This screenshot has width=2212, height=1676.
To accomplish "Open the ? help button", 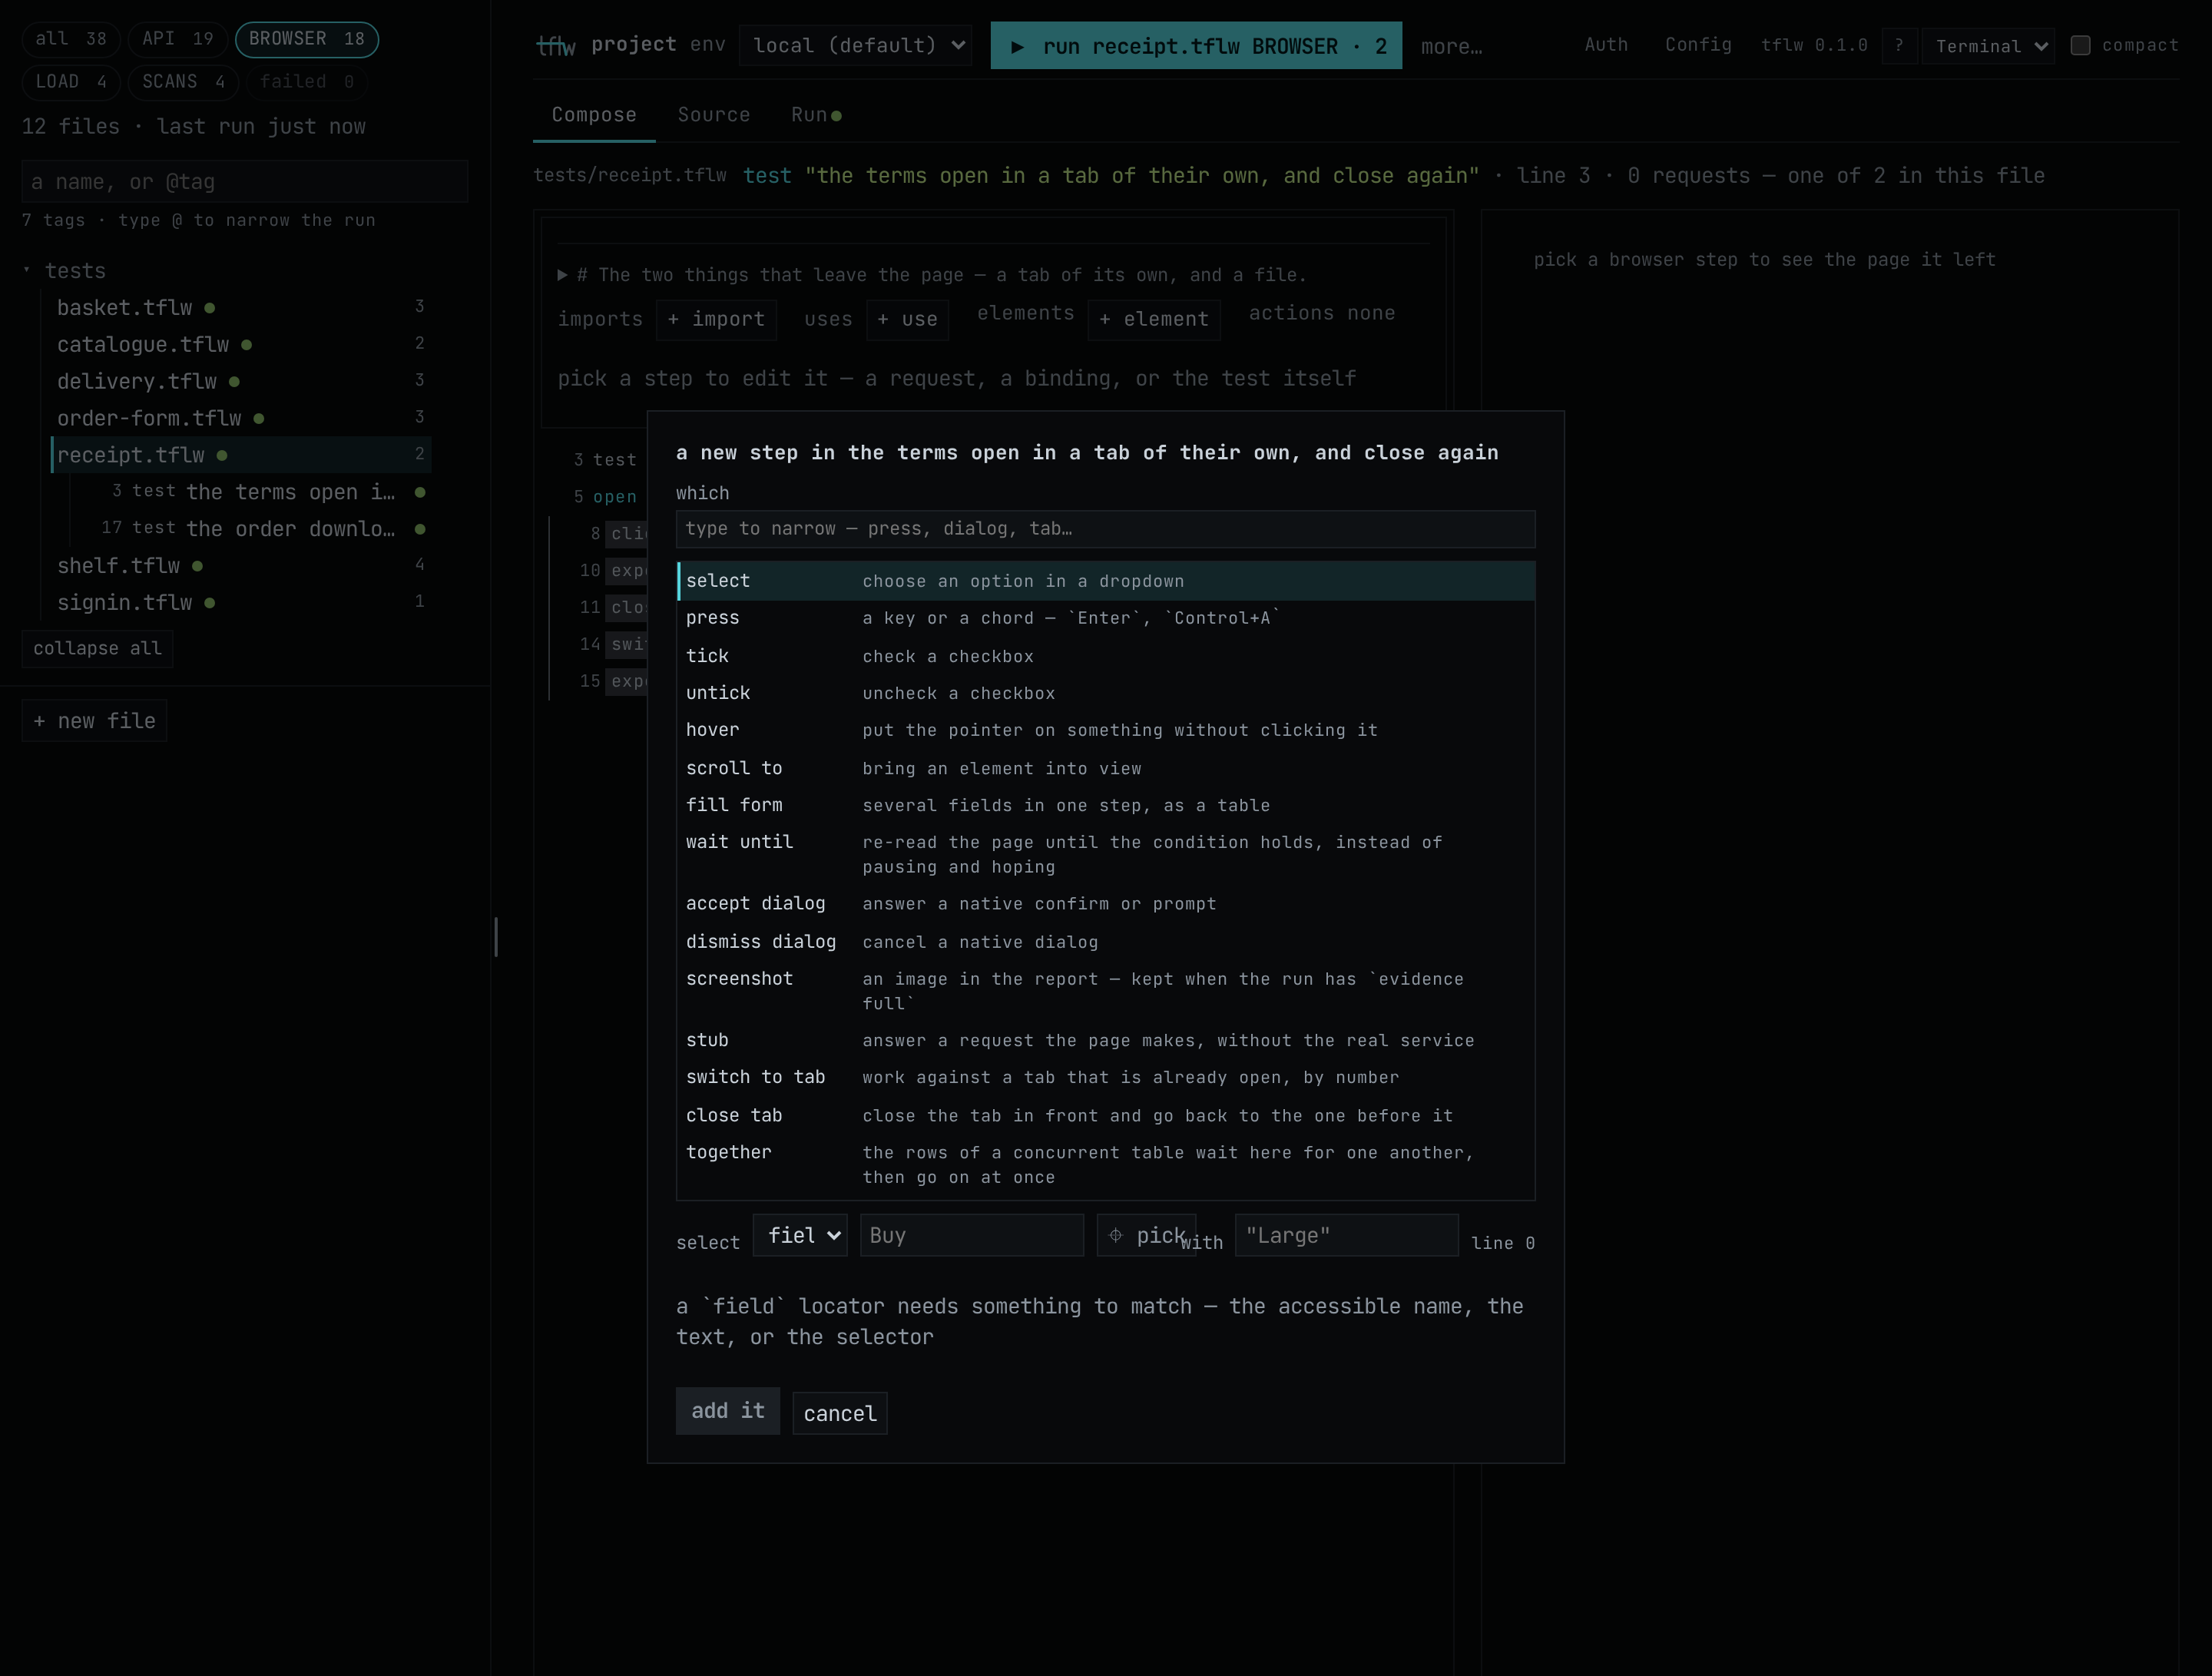I will [1899, 46].
